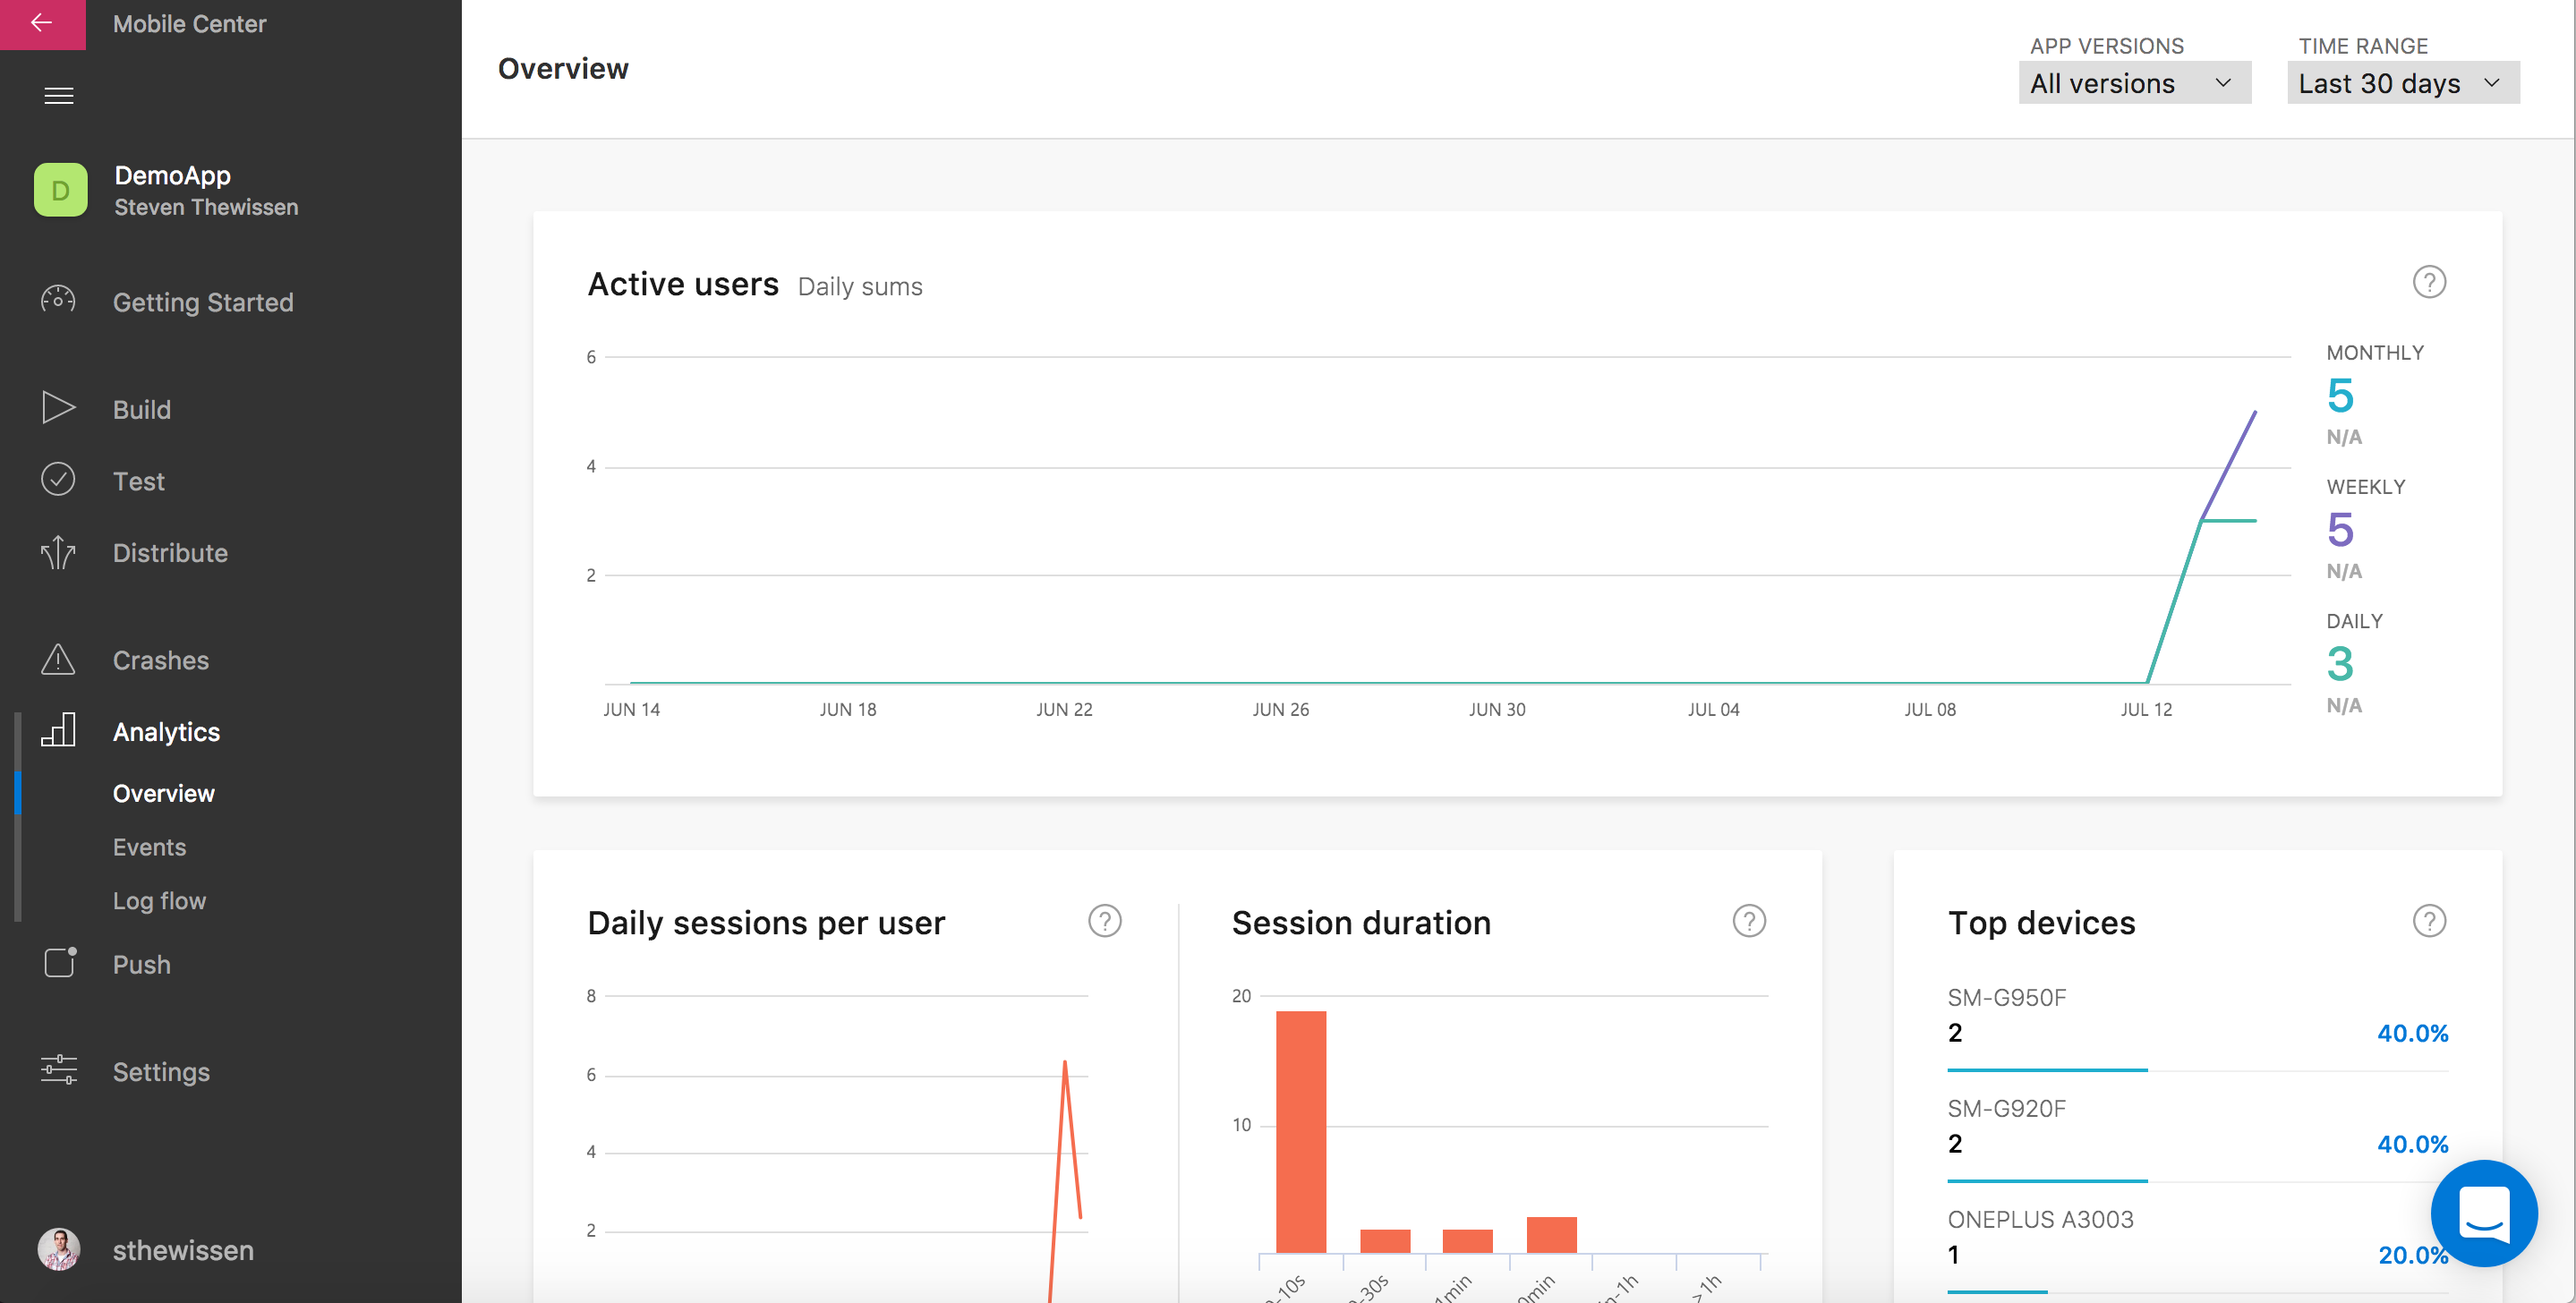Click the SM-G950F usage progress bar
Screen dimensions: 2576x1303
pos(2047,1069)
